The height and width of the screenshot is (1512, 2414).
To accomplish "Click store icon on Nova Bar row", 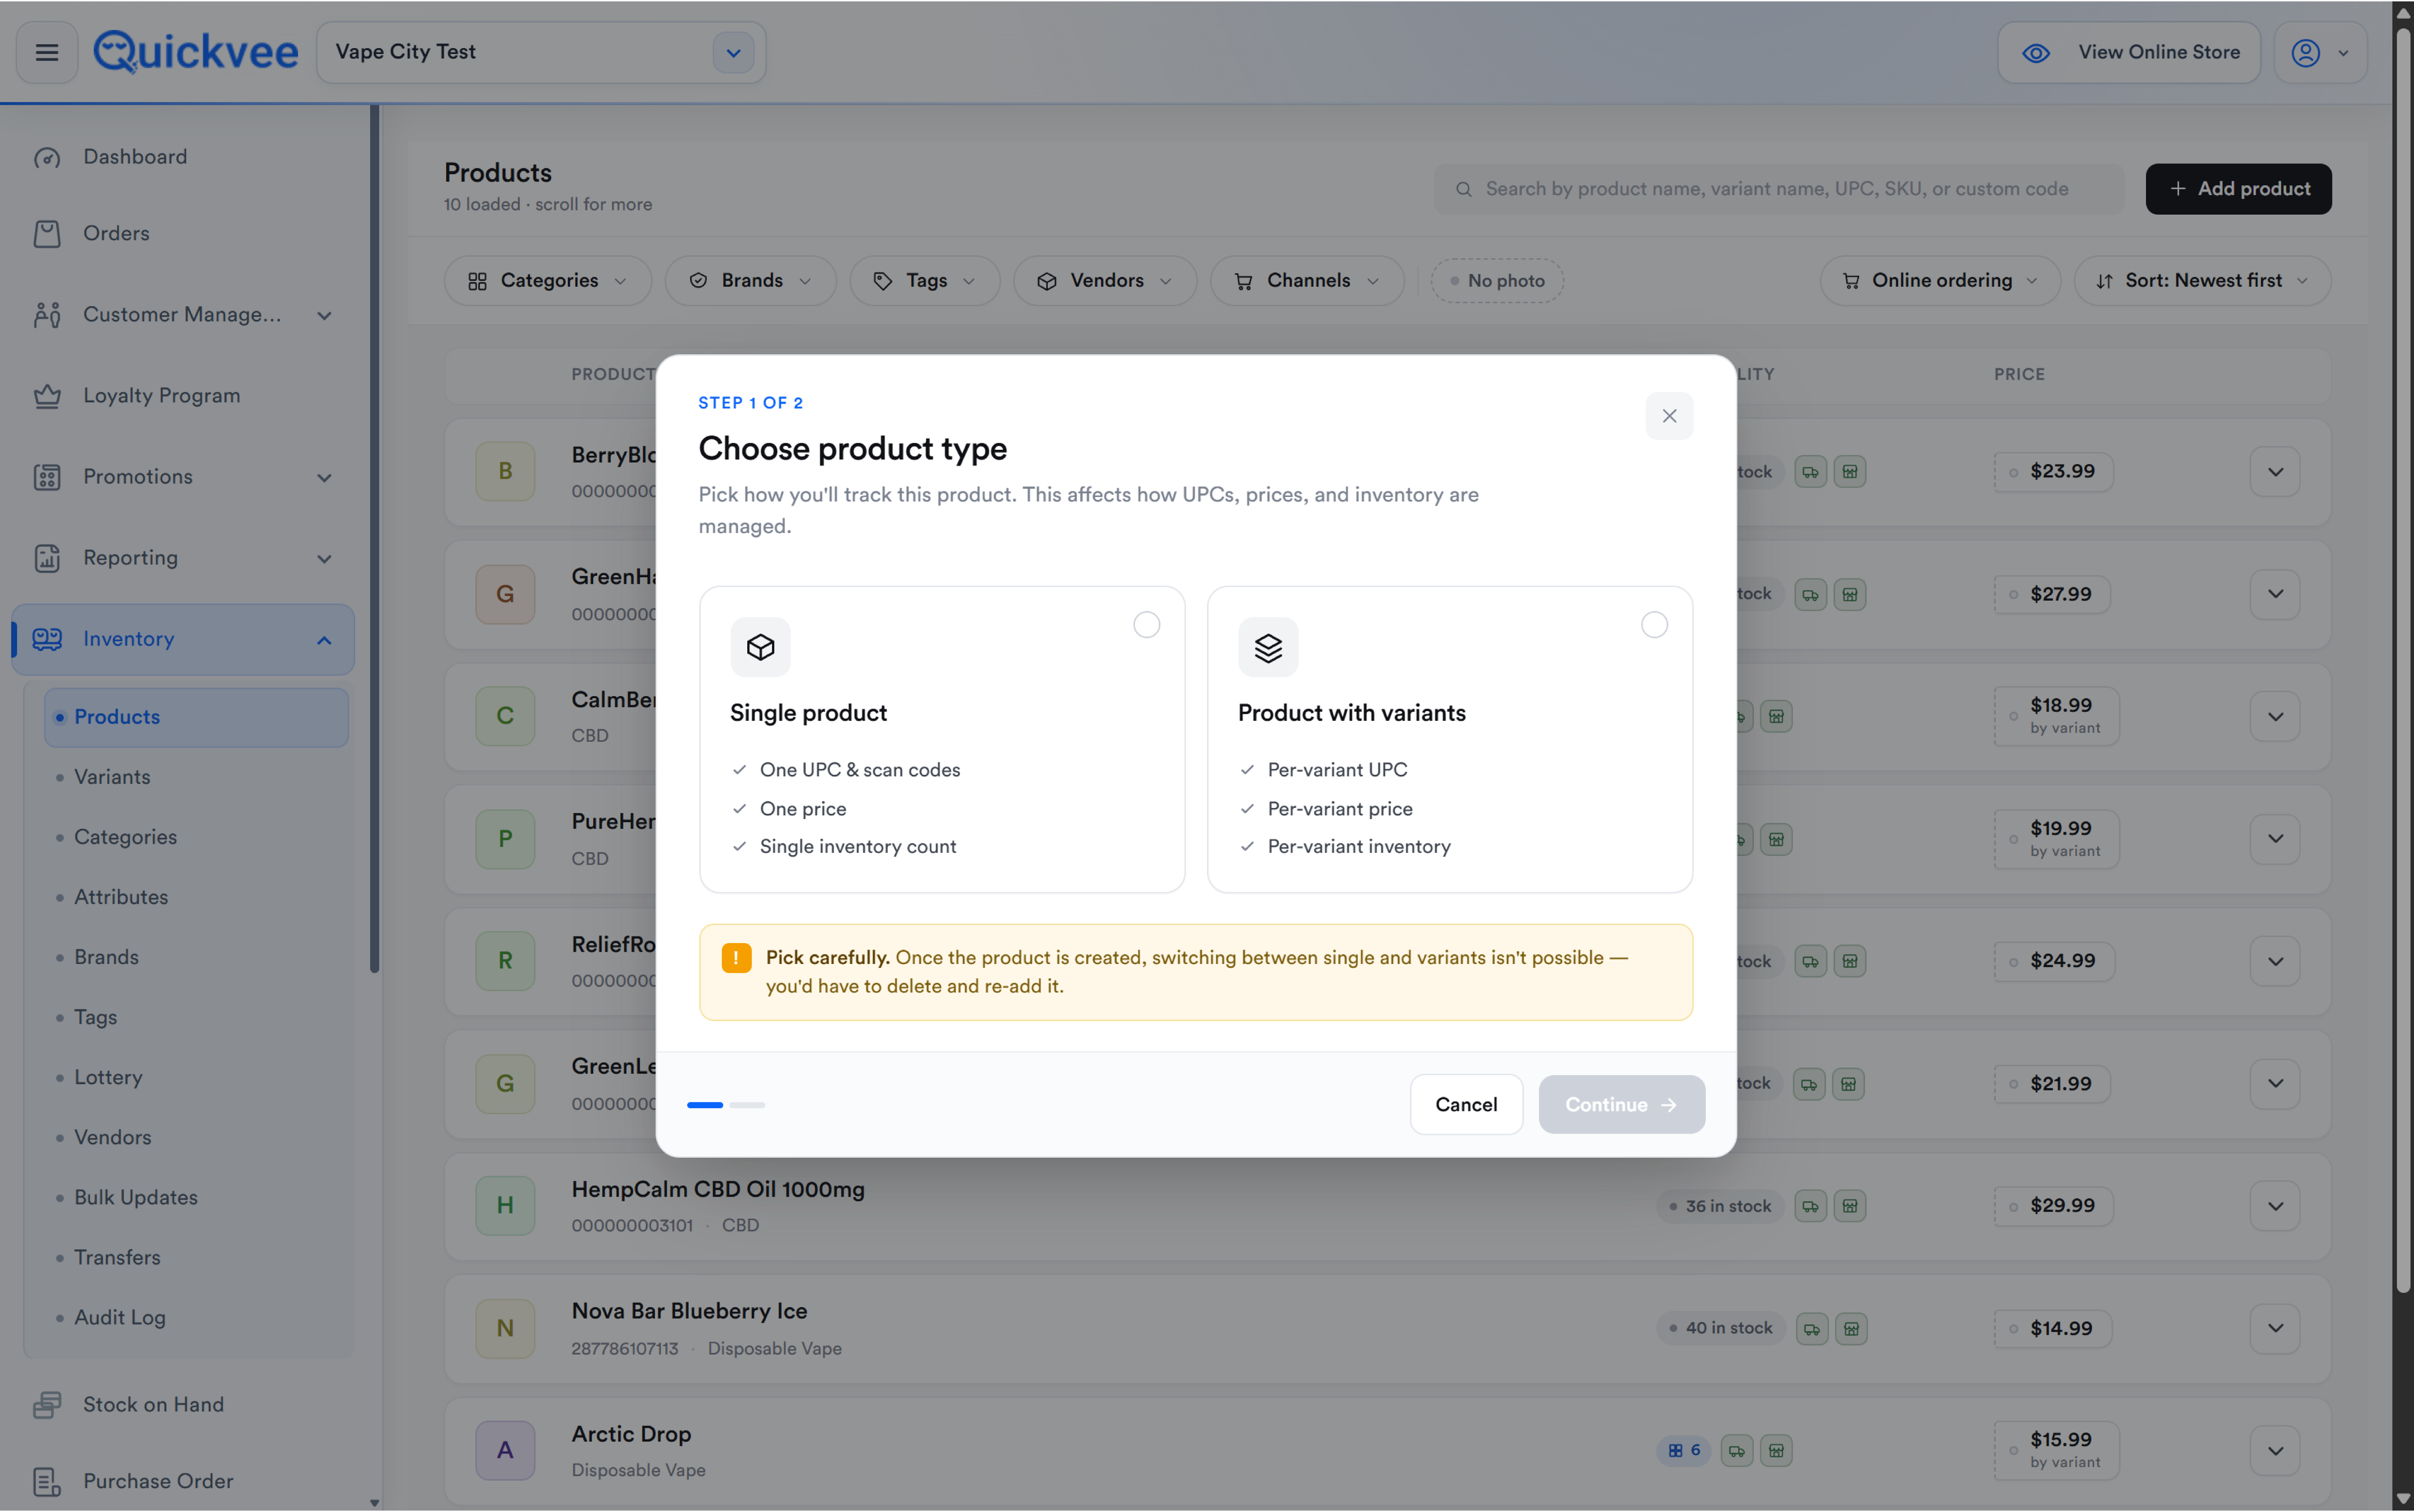I will pos(1852,1329).
